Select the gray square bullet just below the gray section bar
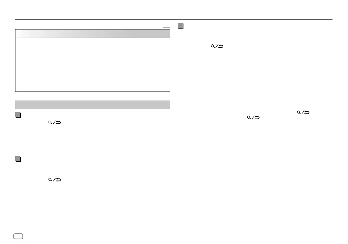 pos(18,115)
